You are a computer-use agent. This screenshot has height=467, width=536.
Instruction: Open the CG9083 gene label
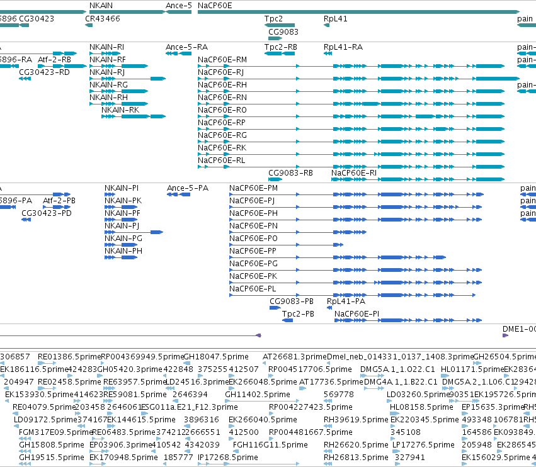[x=283, y=31]
